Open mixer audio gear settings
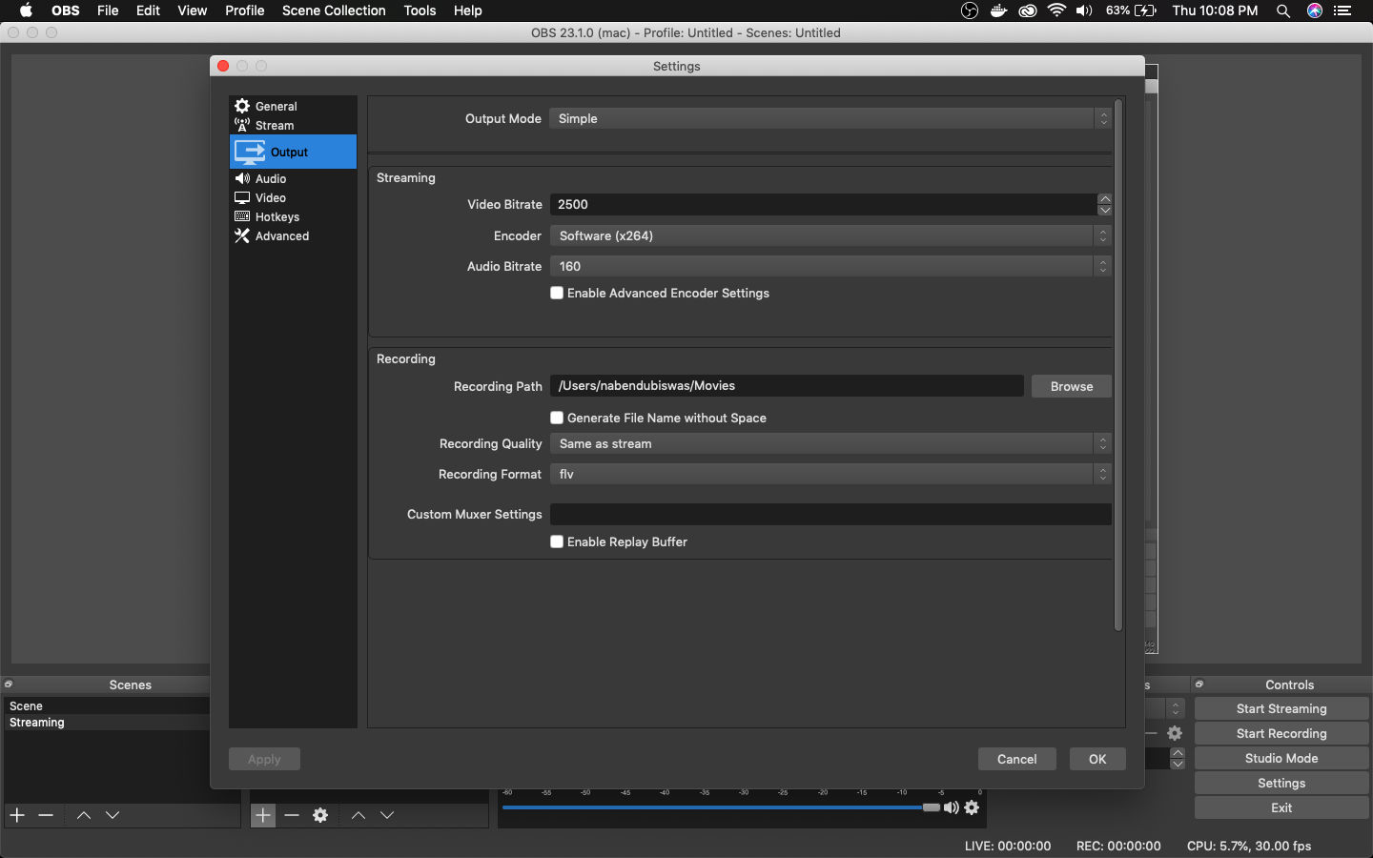Image resolution: width=1373 pixels, height=858 pixels. point(972,807)
